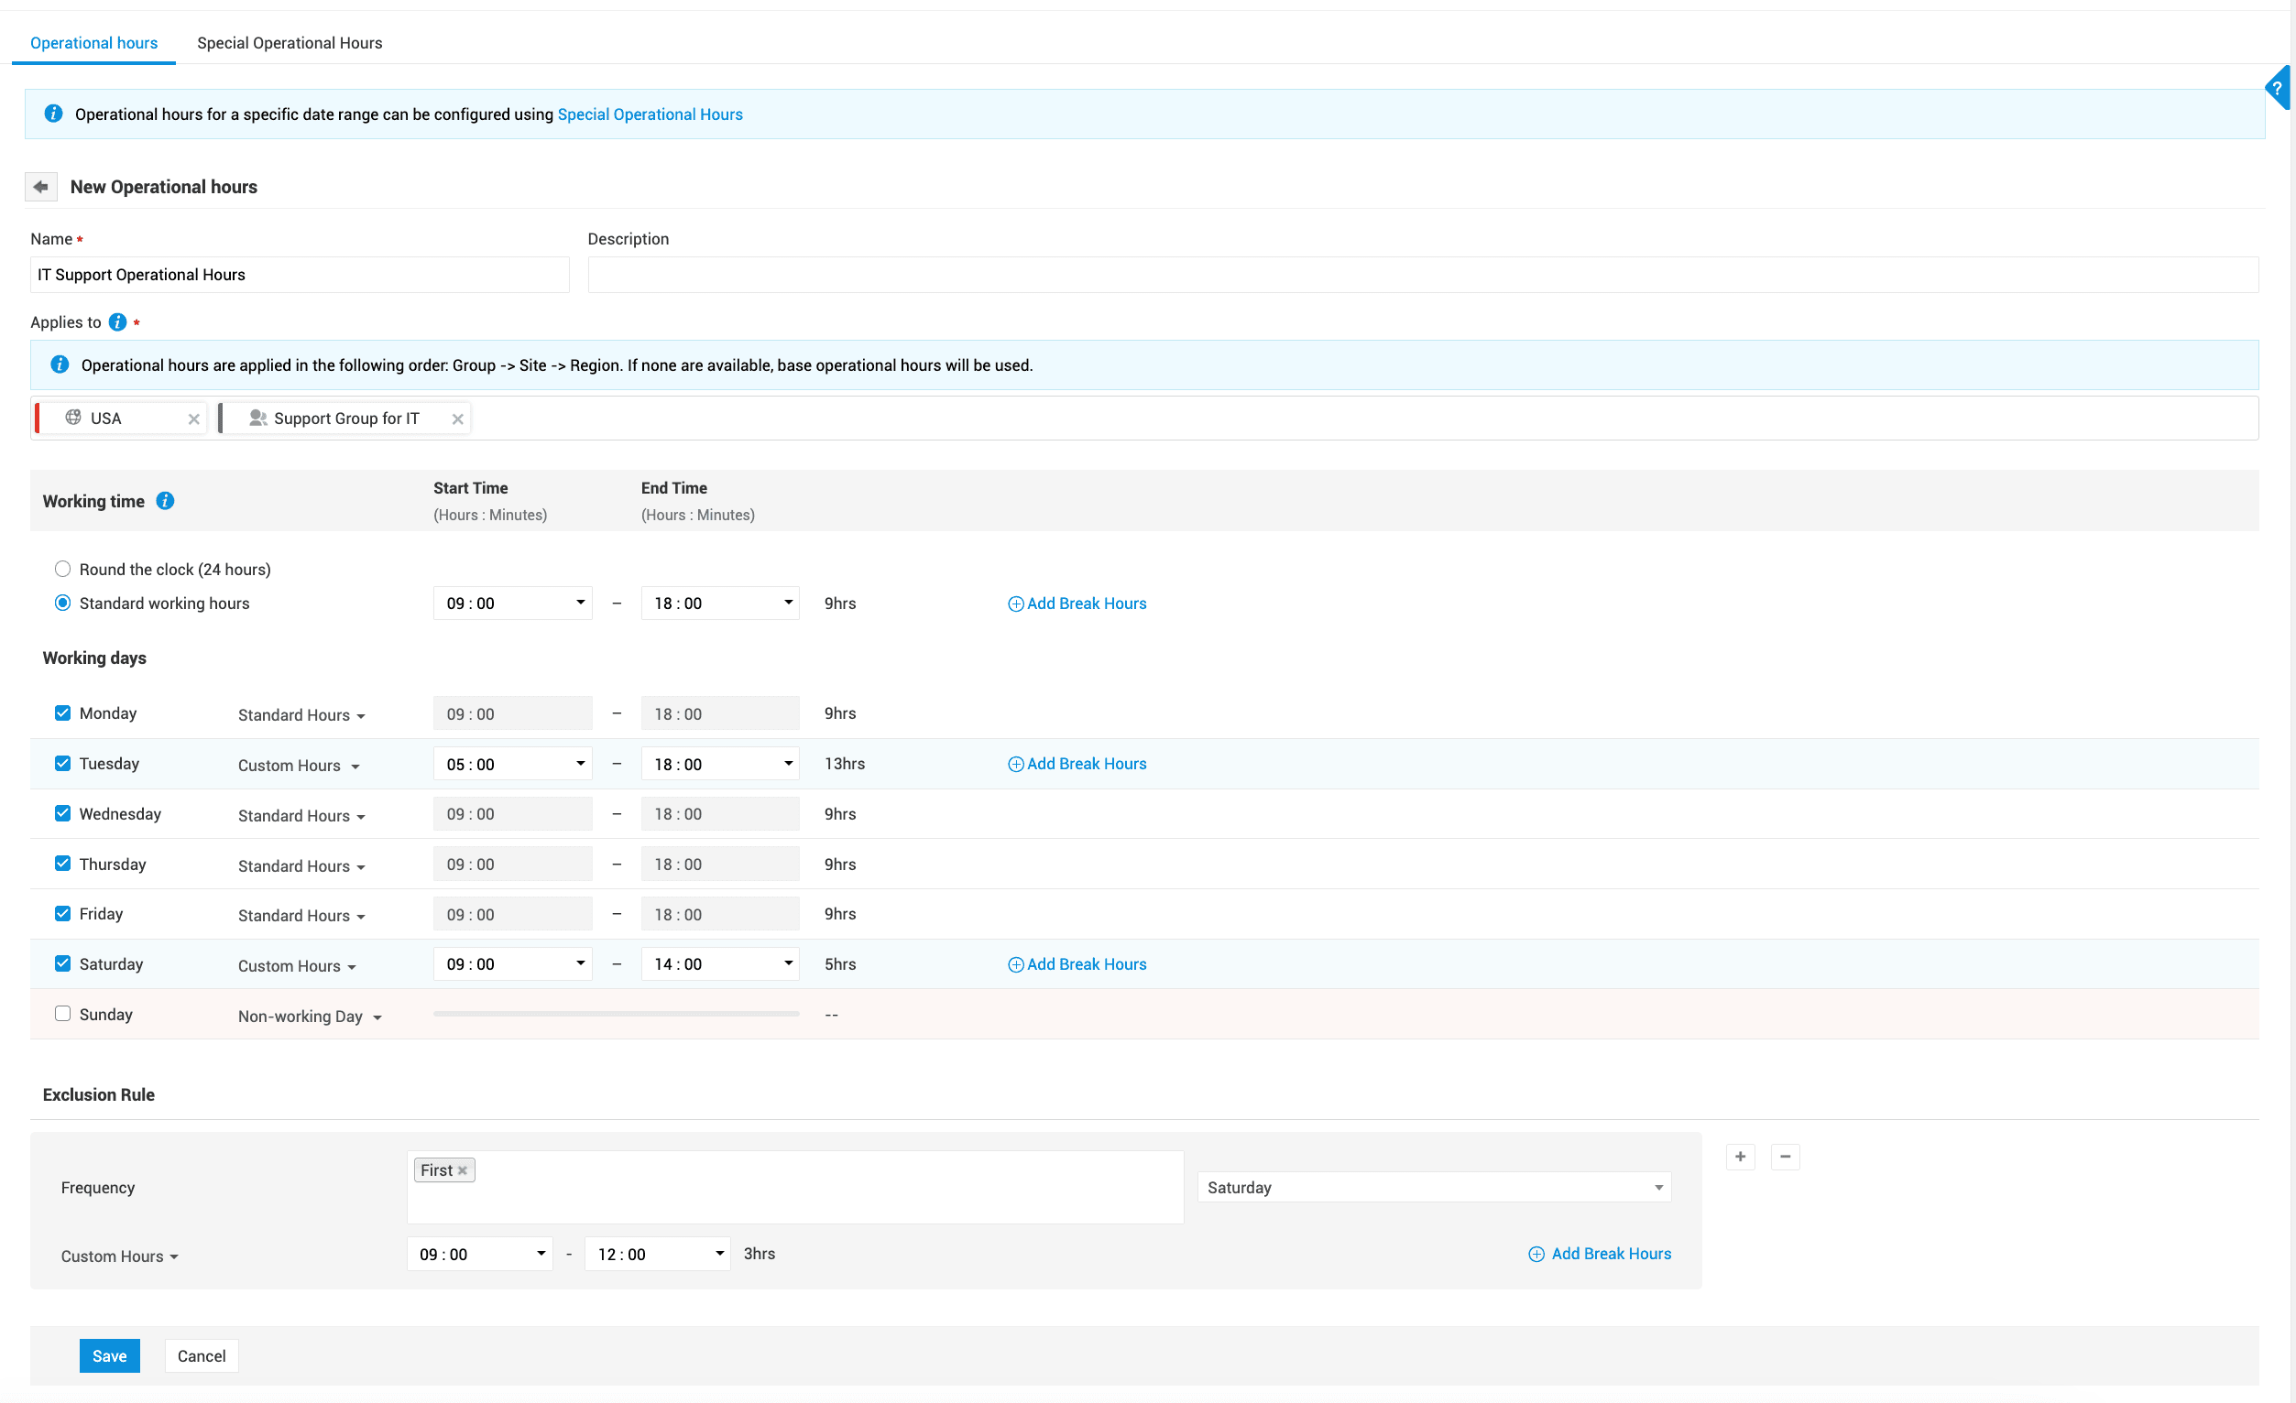
Task: Open the Saturday end time 14:00 dropdown
Action: click(719, 964)
